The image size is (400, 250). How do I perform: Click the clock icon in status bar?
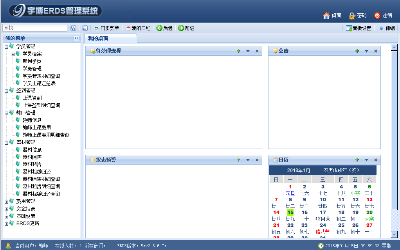coord(321,246)
